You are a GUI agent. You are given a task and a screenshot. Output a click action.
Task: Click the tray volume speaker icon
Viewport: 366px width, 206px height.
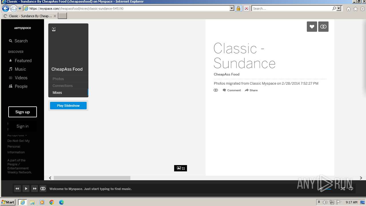click(x=325, y=202)
